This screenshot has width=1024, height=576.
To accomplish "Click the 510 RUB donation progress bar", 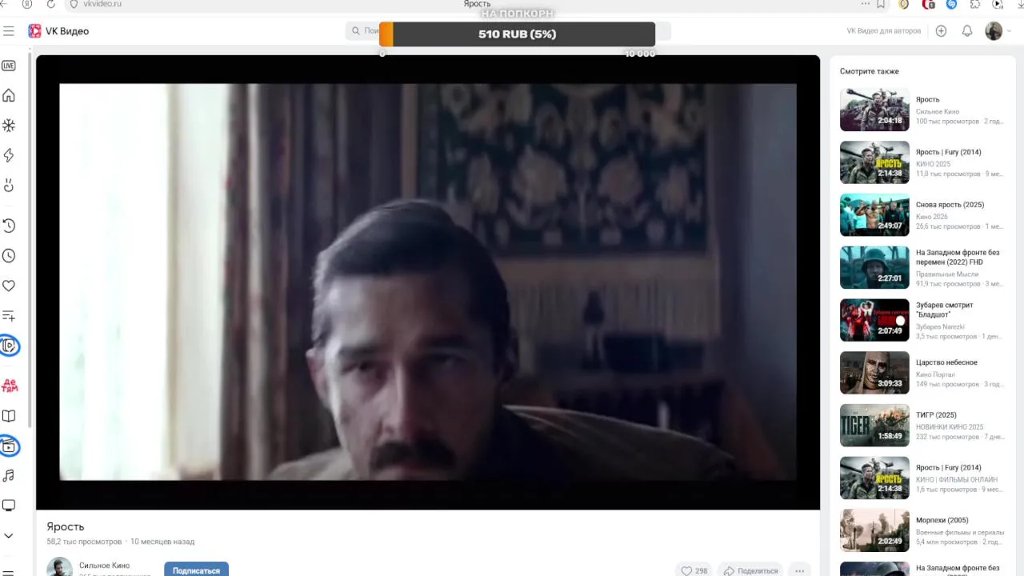I will pos(517,34).
